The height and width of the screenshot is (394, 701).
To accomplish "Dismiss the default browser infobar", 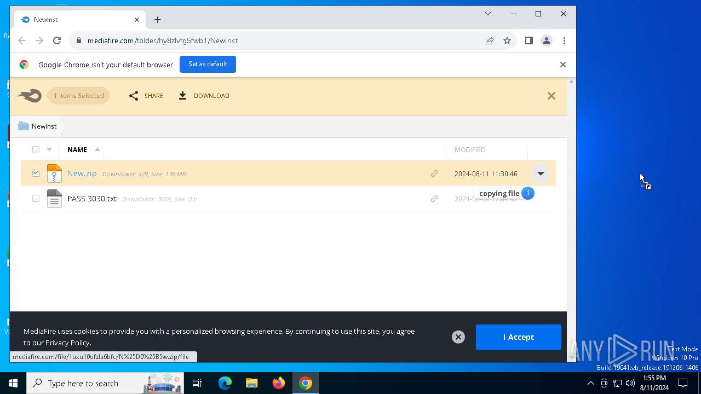I will (x=562, y=65).
